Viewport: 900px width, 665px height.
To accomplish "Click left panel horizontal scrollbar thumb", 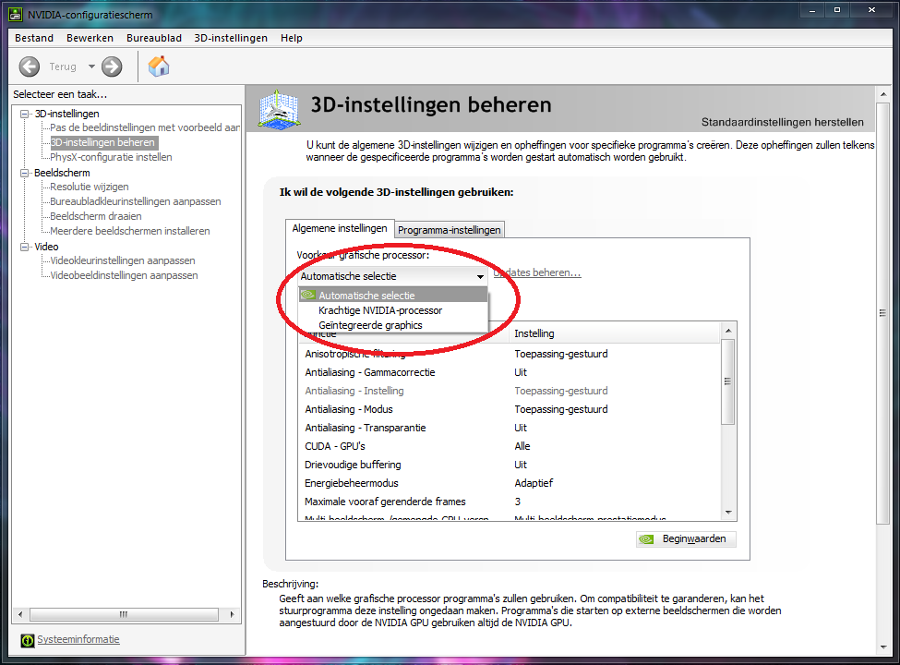I will (124, 614).
